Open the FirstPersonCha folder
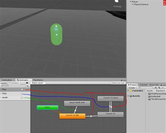Image resolution: width=166 pixels, height=133 pixels. point(157,94)
